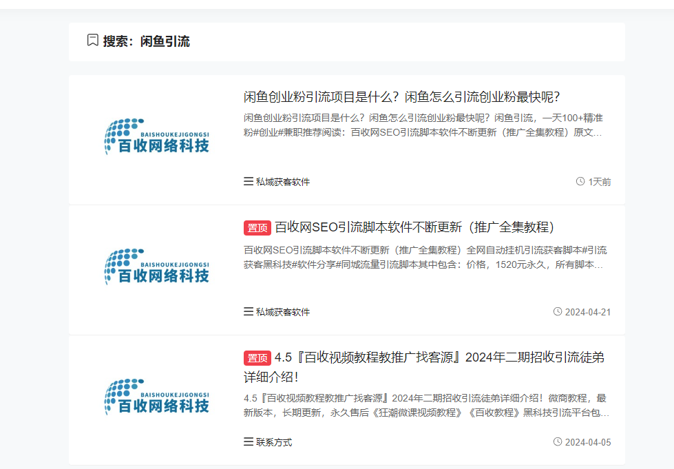
Task: Click summary text starting 闲鱼创业粉引流项目是什么？闲鱼怎么
Action: pos(423,125)
